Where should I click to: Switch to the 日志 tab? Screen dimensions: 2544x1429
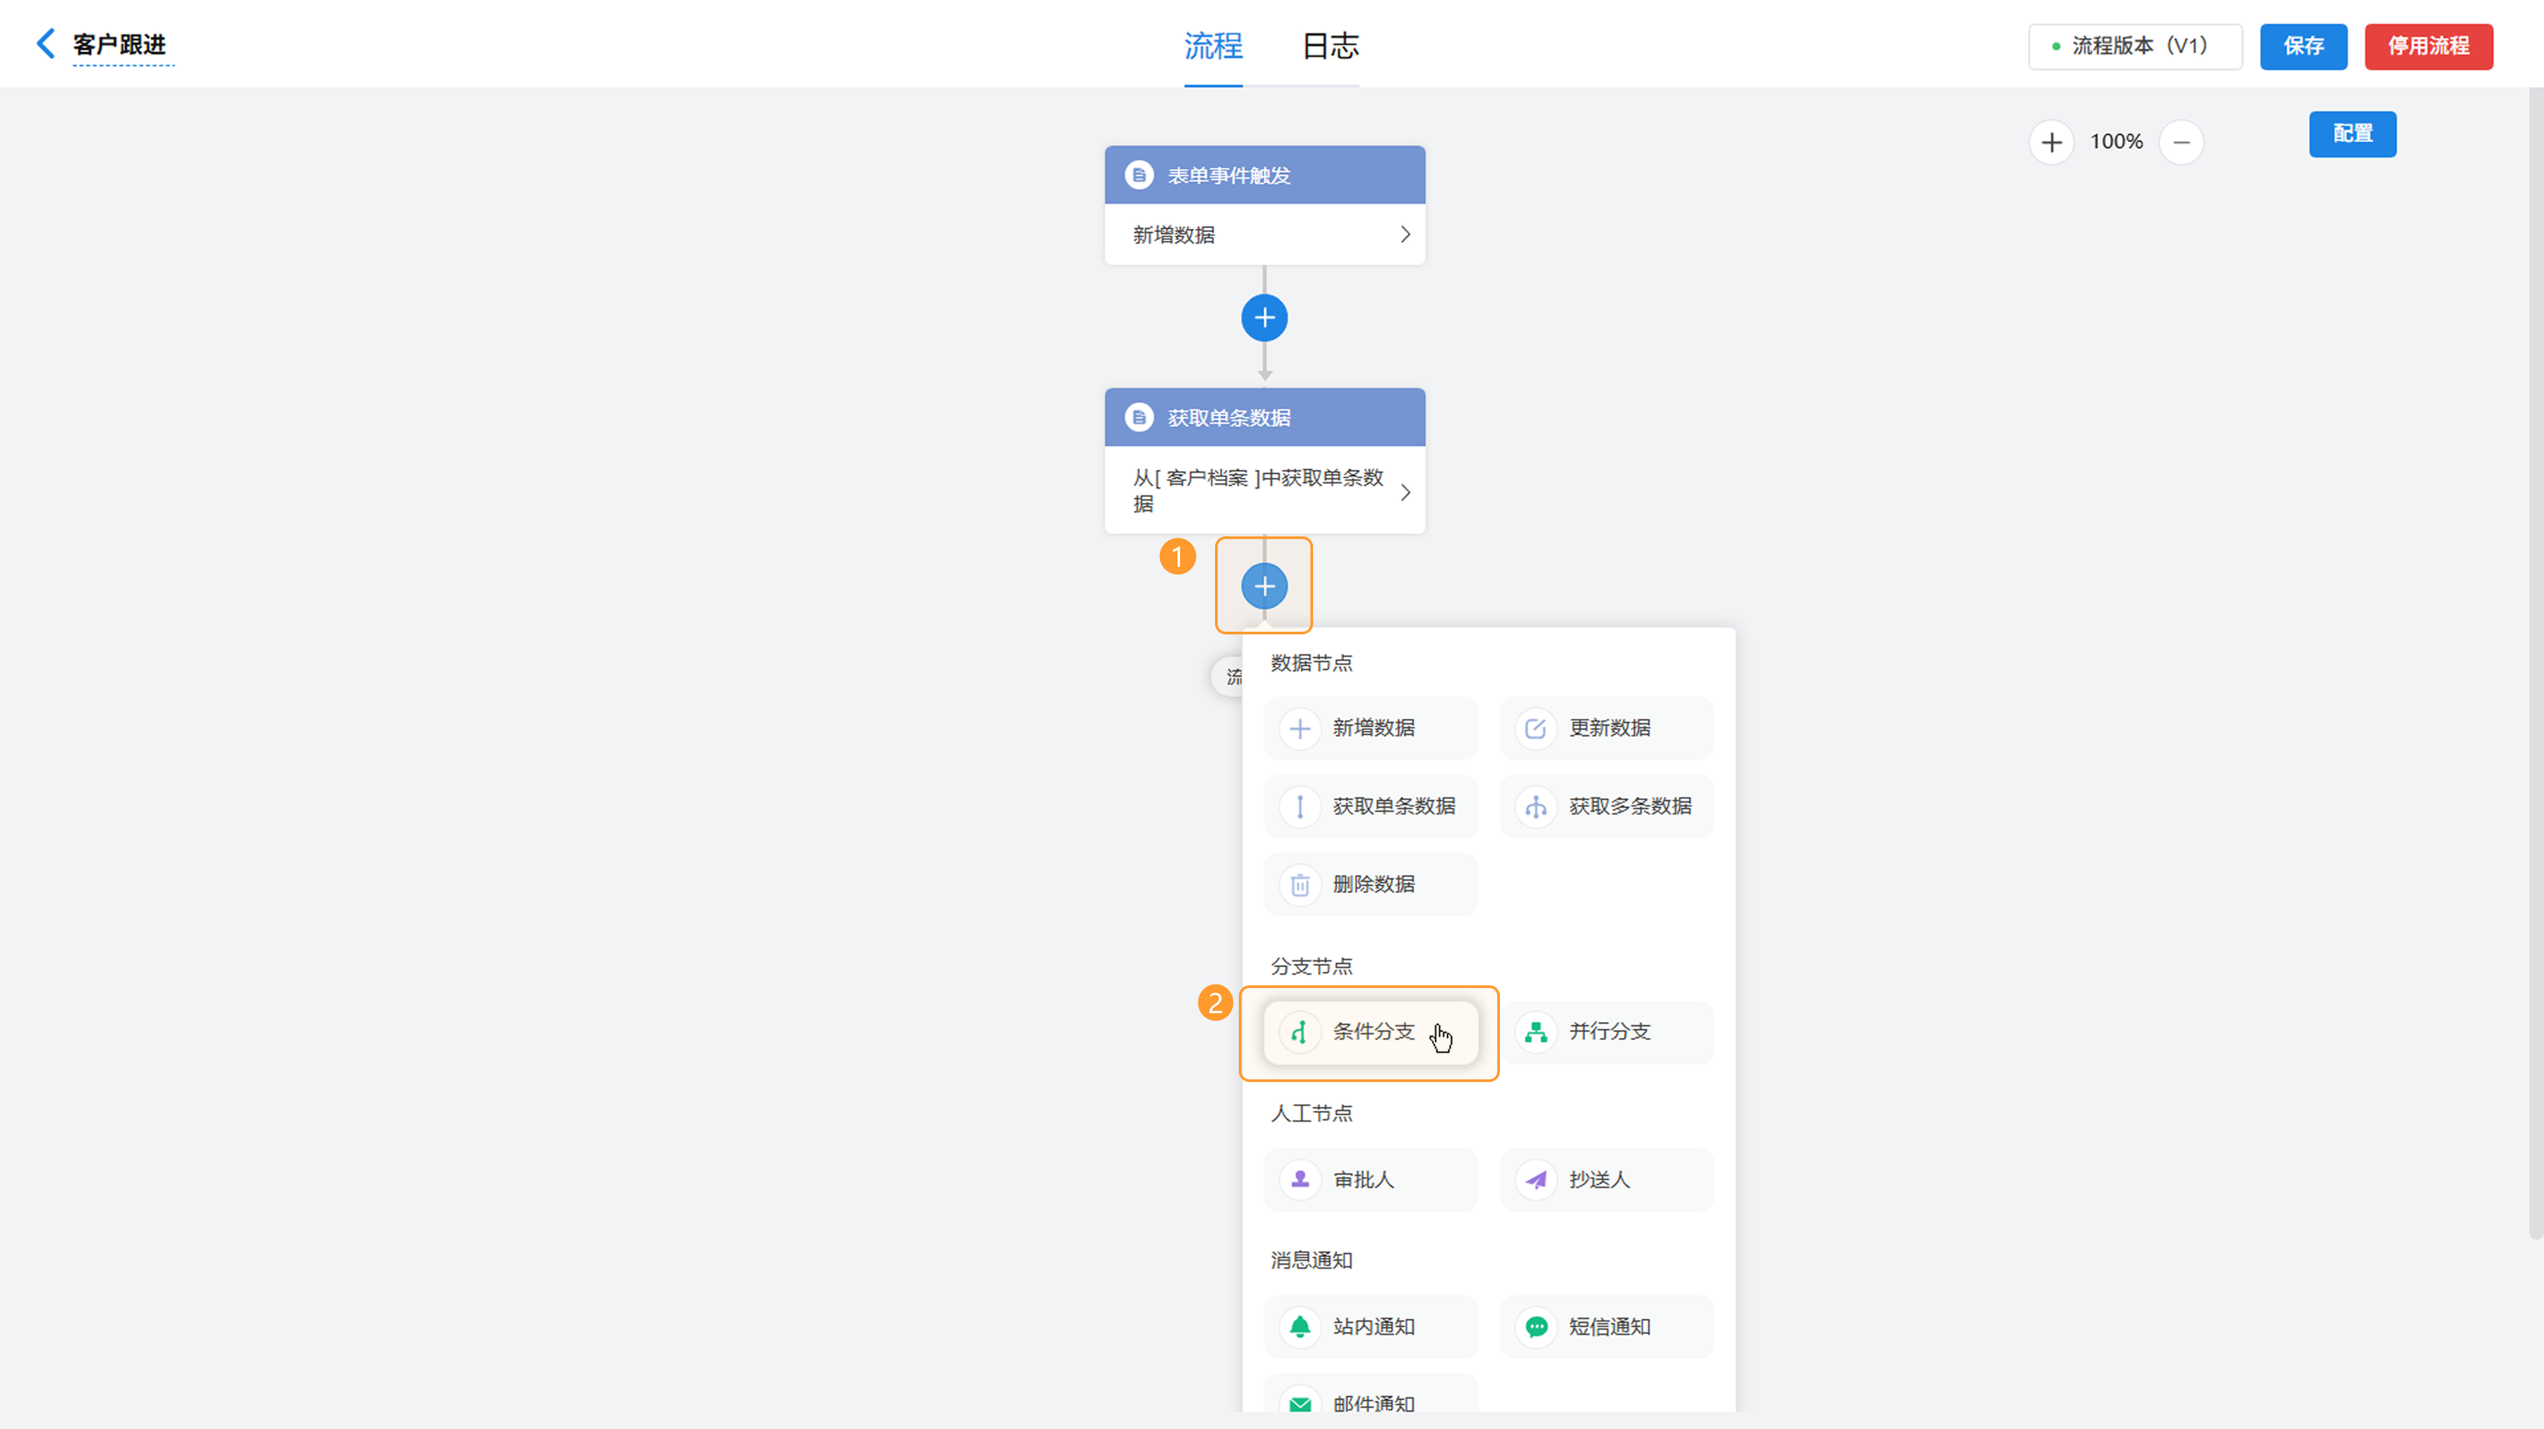(x=1330, y=46)
